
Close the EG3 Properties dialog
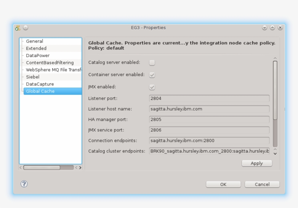pos(280,28)
